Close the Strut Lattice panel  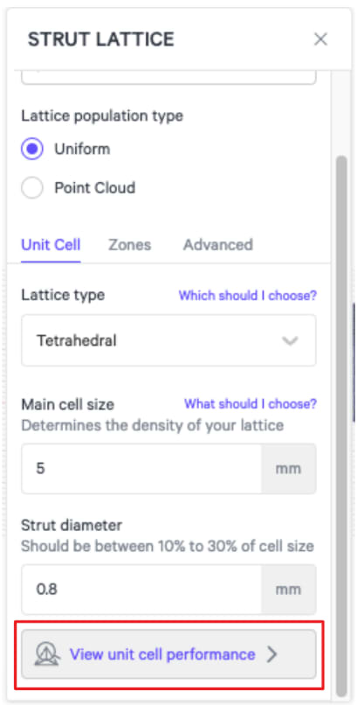click(320, 39)
